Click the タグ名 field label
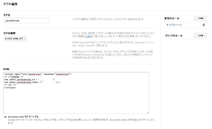212x129 pixels. 7,15
